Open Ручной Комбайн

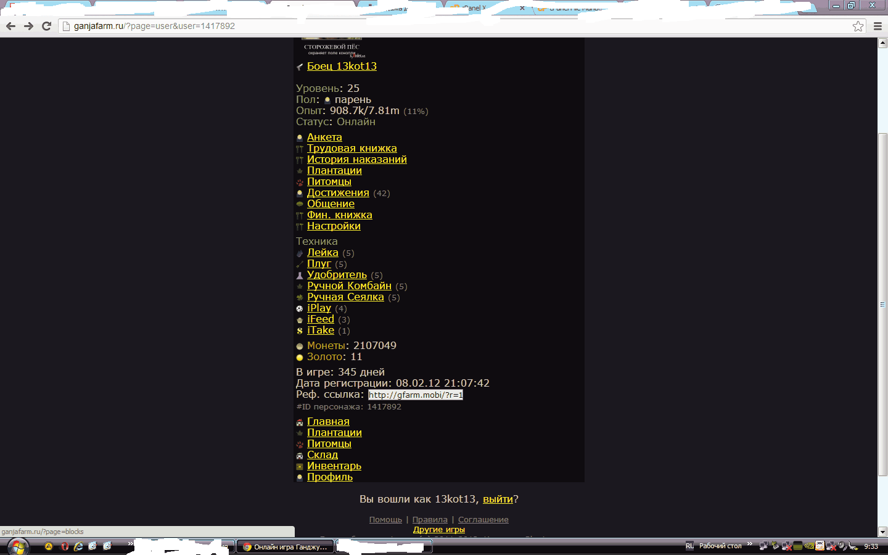coord(349,286)
